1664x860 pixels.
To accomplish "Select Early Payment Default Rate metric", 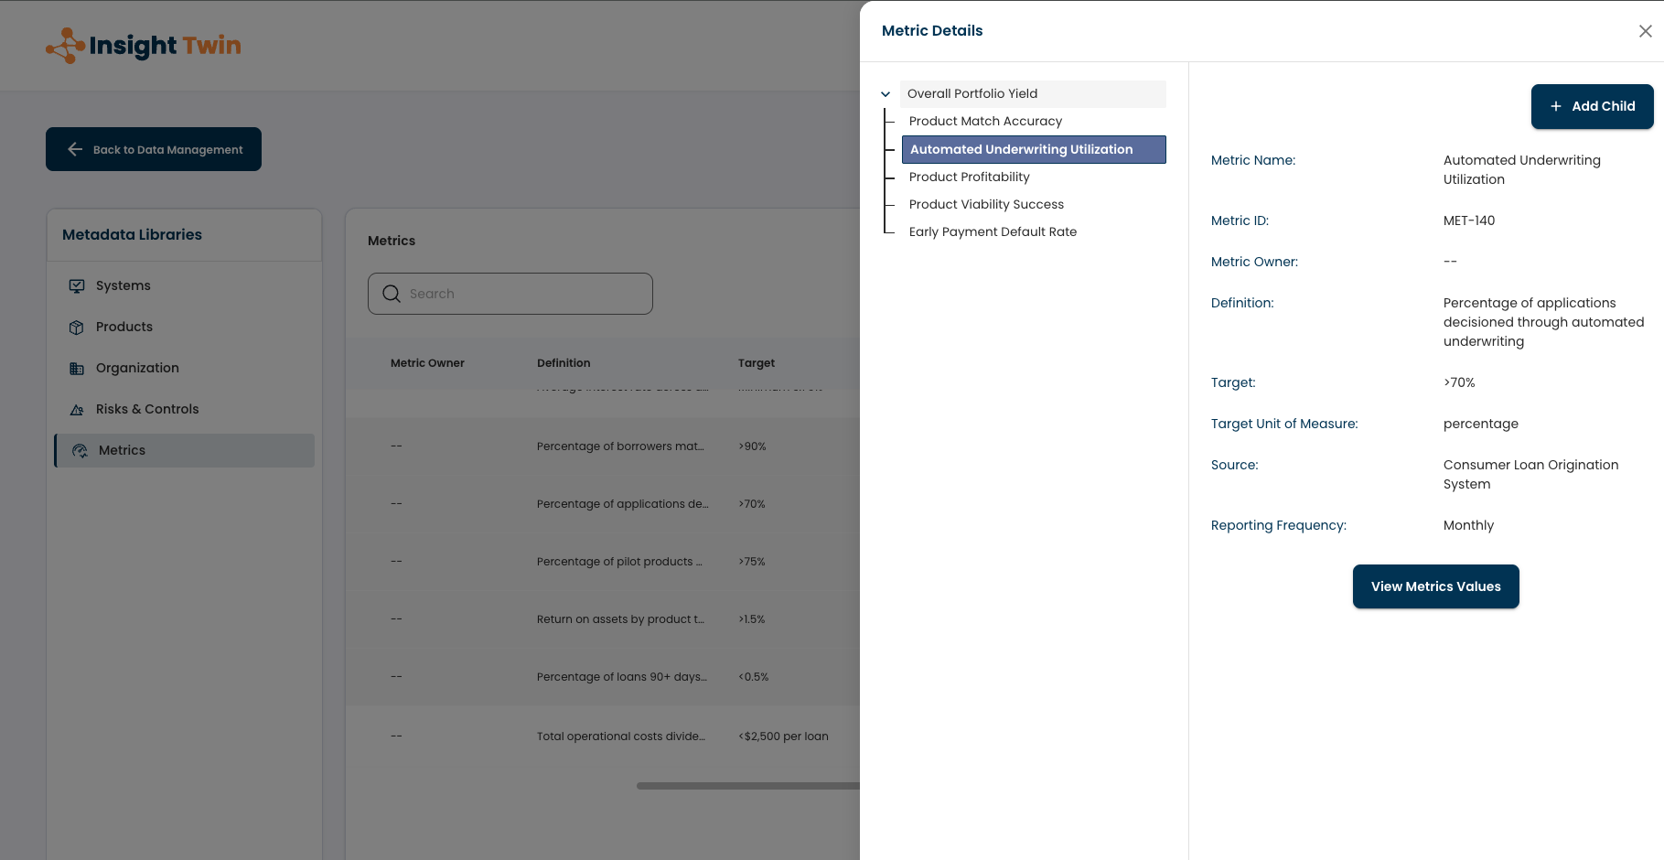I will [993, 232].
